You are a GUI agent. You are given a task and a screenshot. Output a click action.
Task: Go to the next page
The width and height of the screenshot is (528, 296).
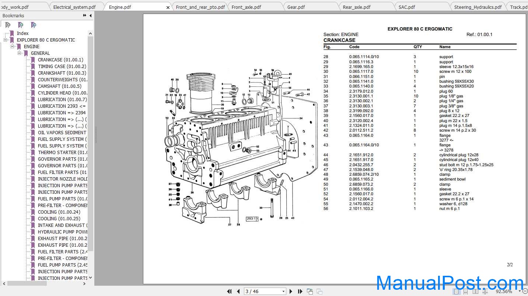pyautogui.click(x=291, y=291)
